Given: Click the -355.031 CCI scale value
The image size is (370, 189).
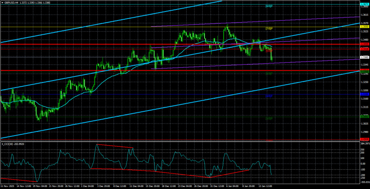Looking at the screenshot, I should pyautogui.click(x=364, y=181).
